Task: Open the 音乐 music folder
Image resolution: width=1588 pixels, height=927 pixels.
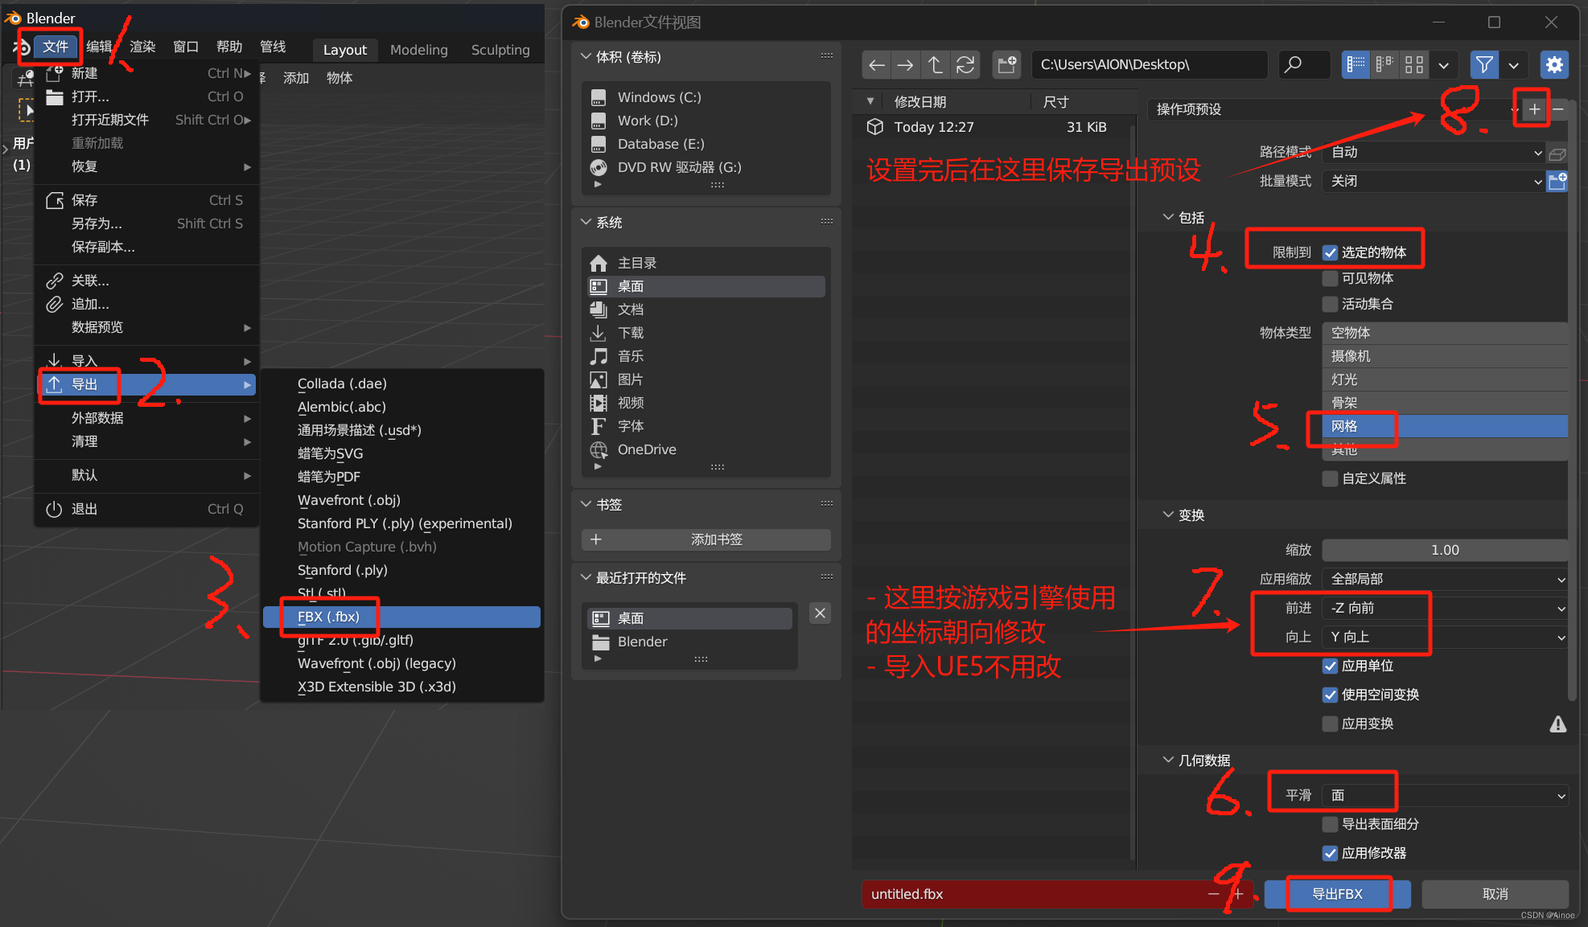Action: [x=708, y=356]
